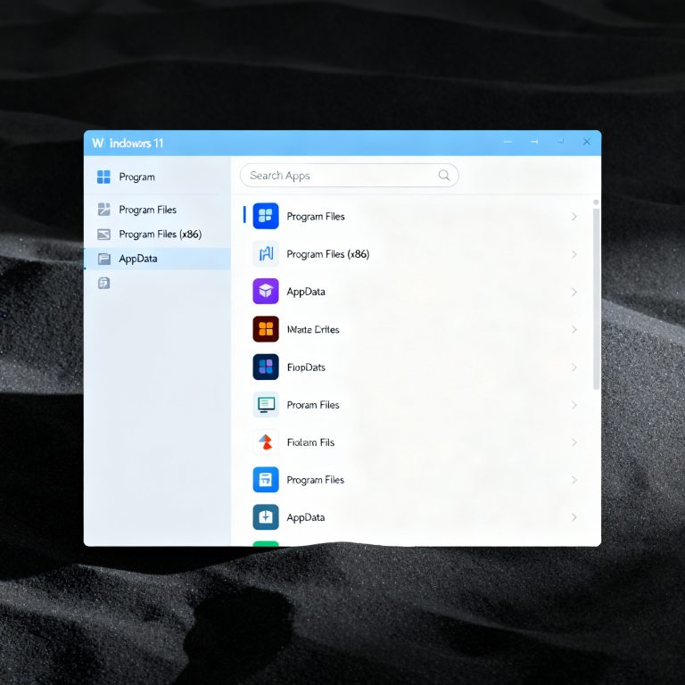Expand the Program Files (x86) row chevron
This screenshot has width=685, height=685.
pos(574,254)
